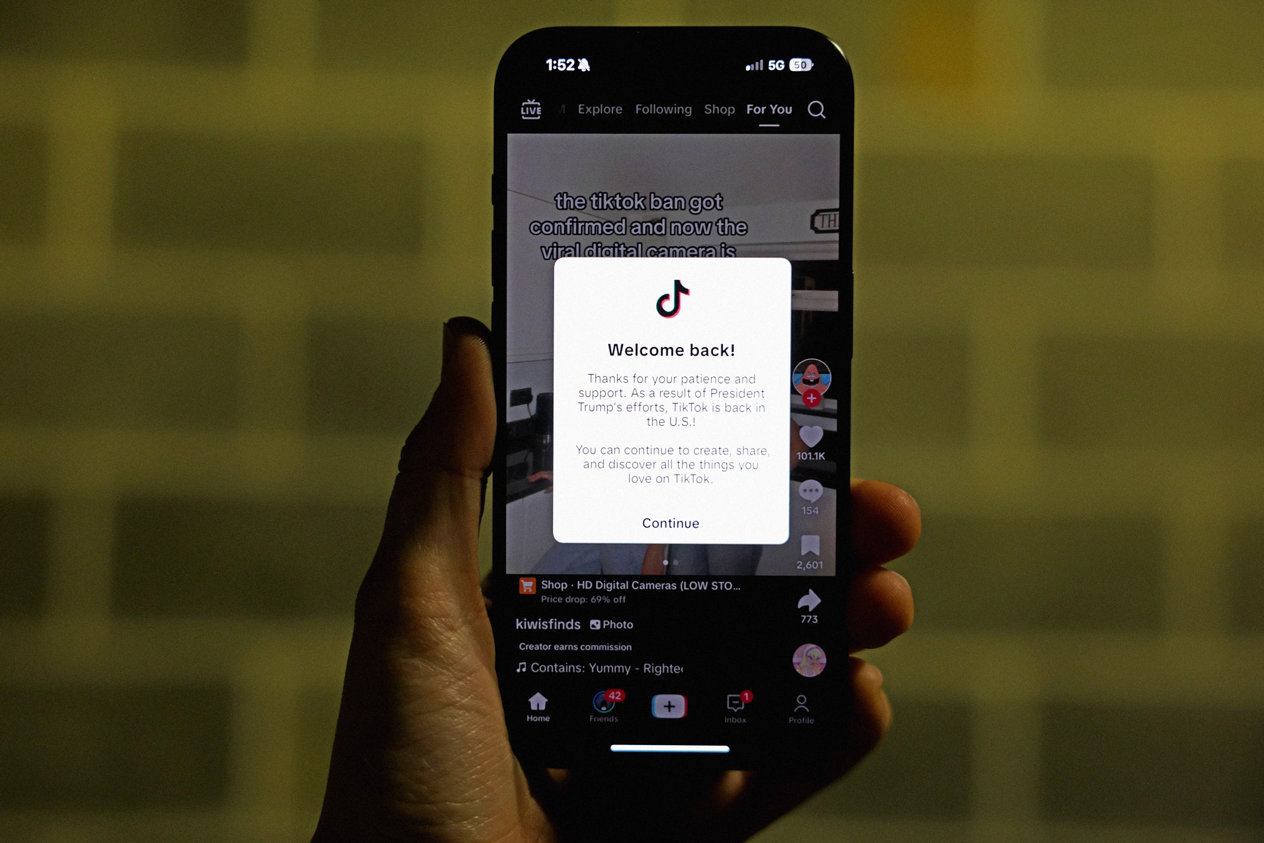Open the Search icon on top bar
Screen dimensions: 1264x843
tap(817, 109)
